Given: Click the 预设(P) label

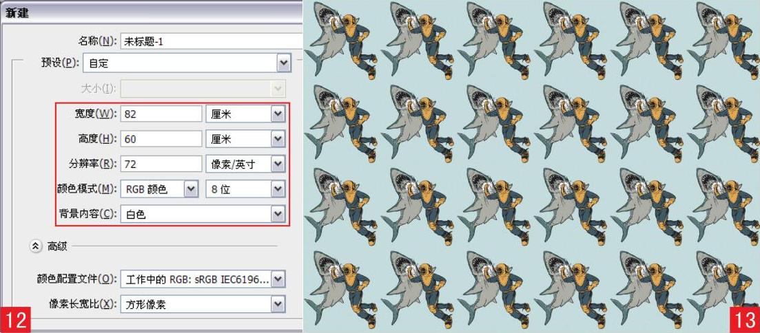Looking at the screenshot, I should [x=61, y=63].
